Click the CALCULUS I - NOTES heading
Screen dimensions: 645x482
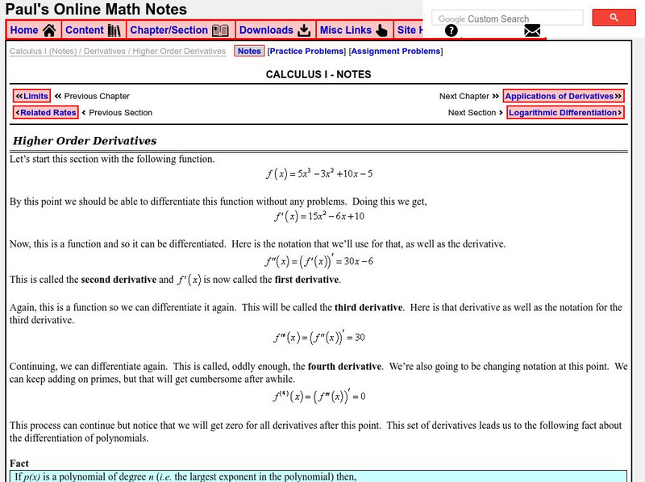tap(318, 74)
